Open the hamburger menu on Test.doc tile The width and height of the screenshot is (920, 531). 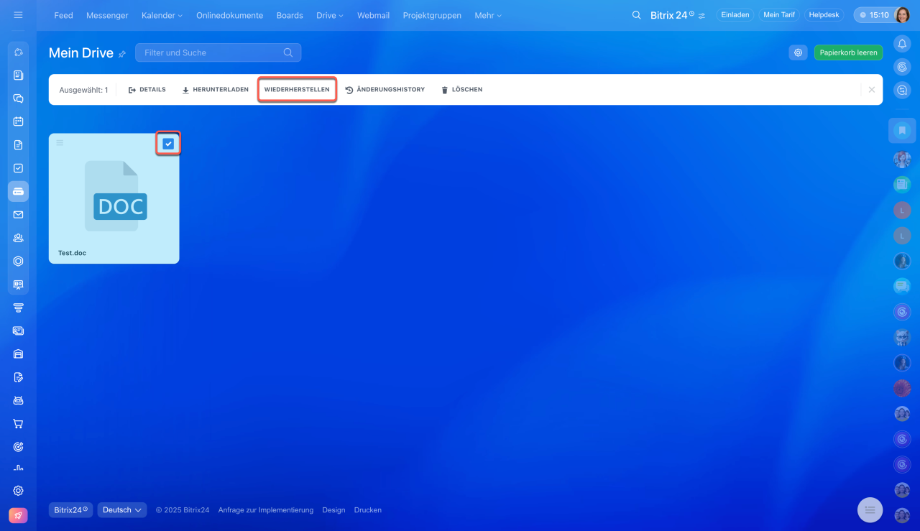click(x=60, y=143)
